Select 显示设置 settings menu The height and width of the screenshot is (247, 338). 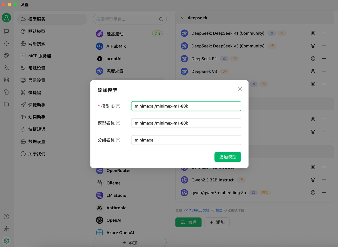pos(52,80)
